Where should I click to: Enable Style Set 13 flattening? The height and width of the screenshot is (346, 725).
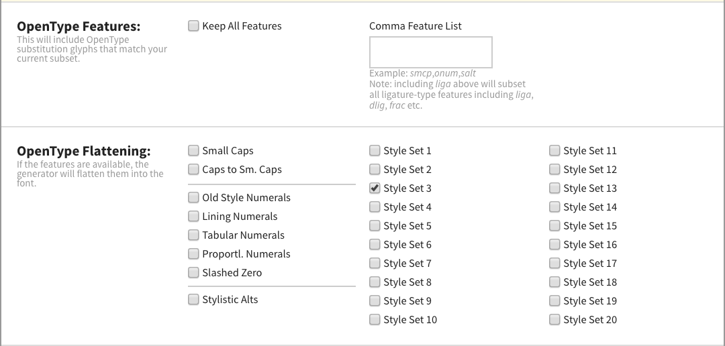pos(554,188)
